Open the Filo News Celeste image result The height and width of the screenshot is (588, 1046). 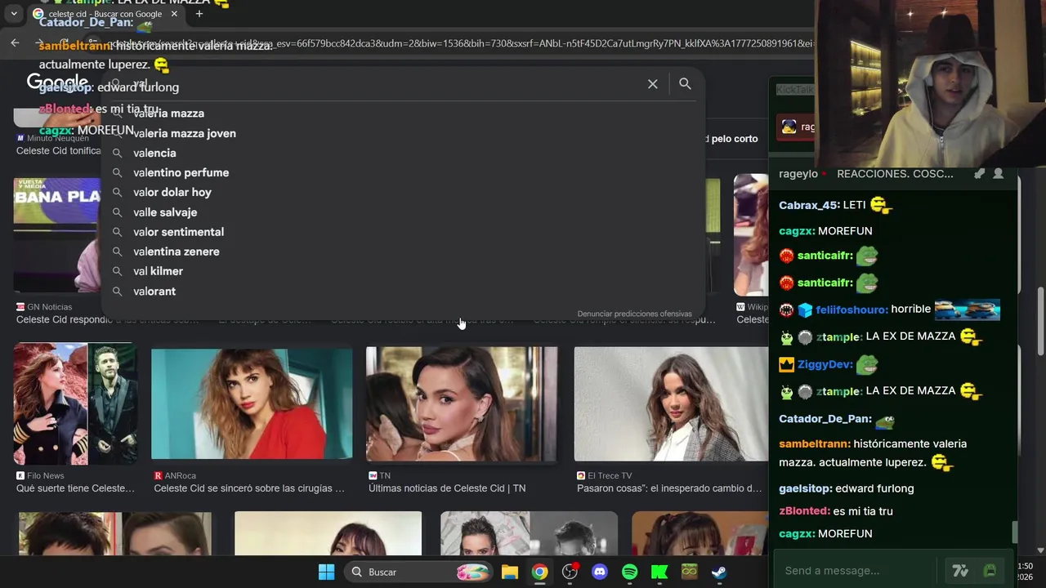[75, 404]
